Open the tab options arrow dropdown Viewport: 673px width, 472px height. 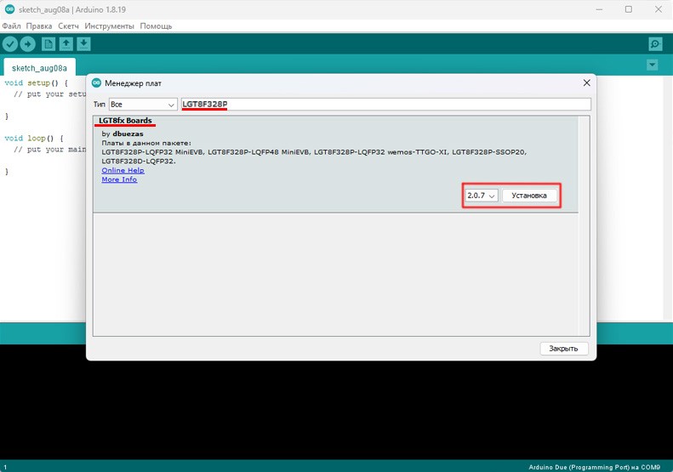(x=653, y=65)
